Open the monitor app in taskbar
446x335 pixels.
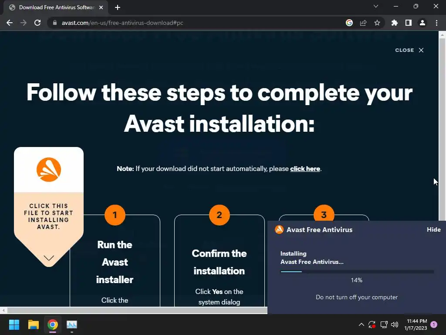pyautogui.click(x=72, y=325)
